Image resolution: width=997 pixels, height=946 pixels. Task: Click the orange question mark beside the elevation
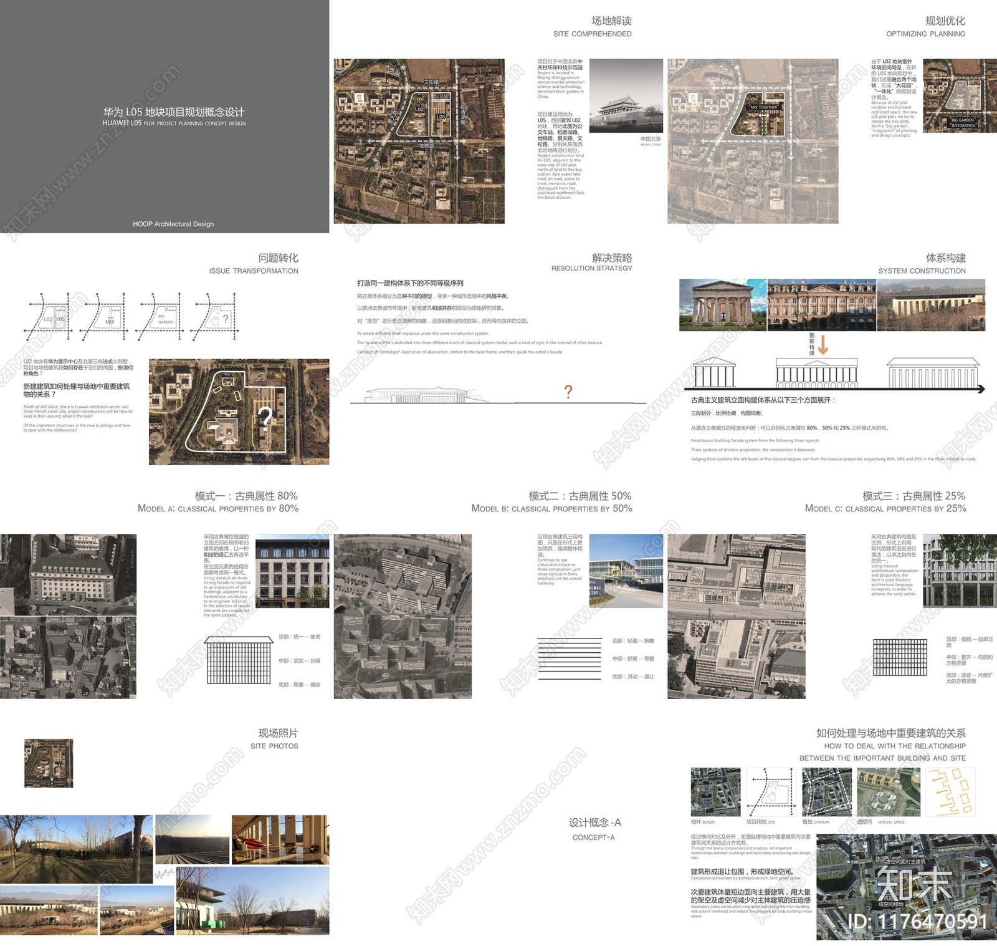pos(568,392)
